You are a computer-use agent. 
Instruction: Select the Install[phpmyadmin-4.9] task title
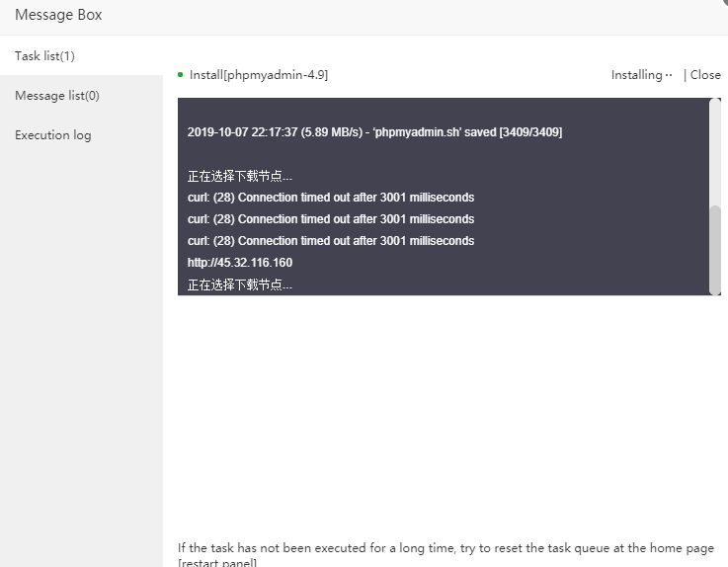tap(259, 75)
